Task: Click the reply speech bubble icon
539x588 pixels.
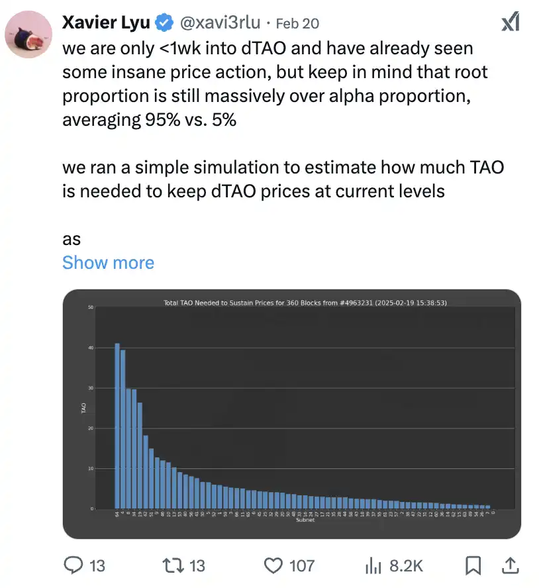Action: [74, 565]
